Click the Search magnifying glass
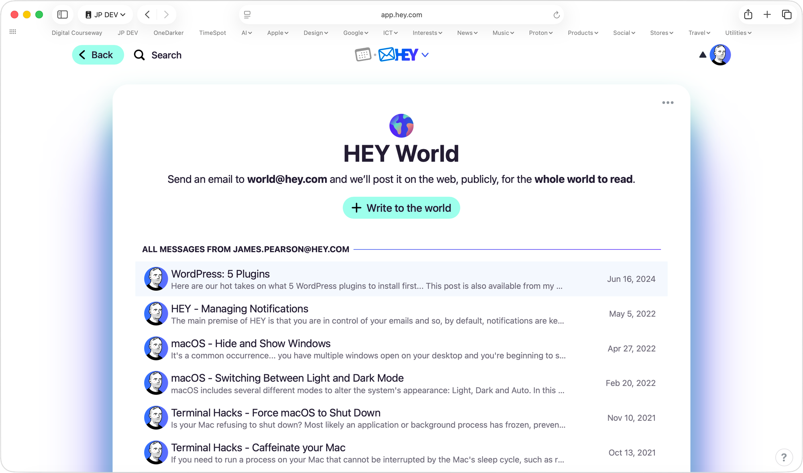 pyautogui.click(x=139, y=55)
